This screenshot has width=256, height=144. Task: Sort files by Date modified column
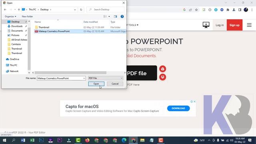click(x=90, y=22)
